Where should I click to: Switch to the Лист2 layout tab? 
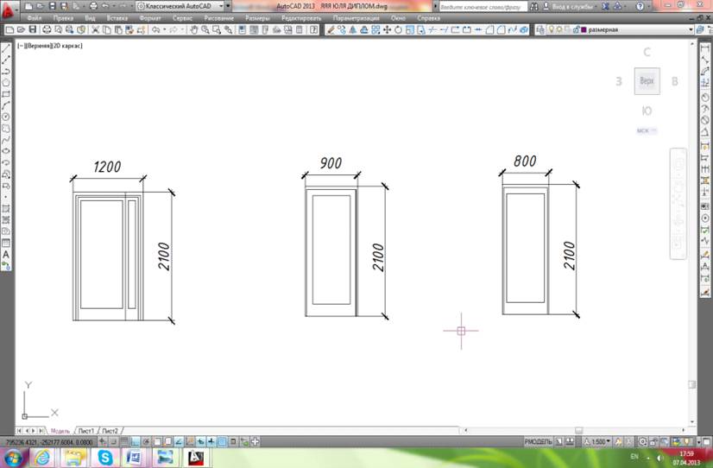click(110, 430)
